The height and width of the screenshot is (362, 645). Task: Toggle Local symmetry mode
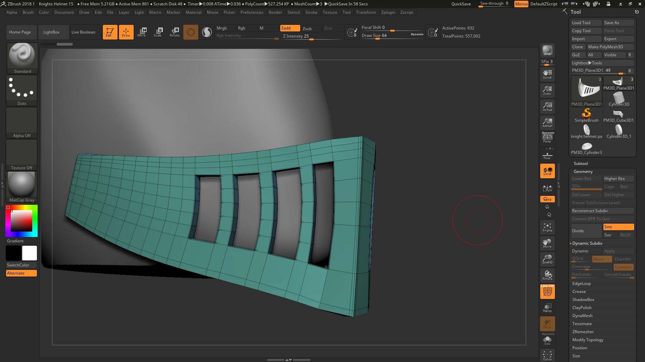click(547, 171)
